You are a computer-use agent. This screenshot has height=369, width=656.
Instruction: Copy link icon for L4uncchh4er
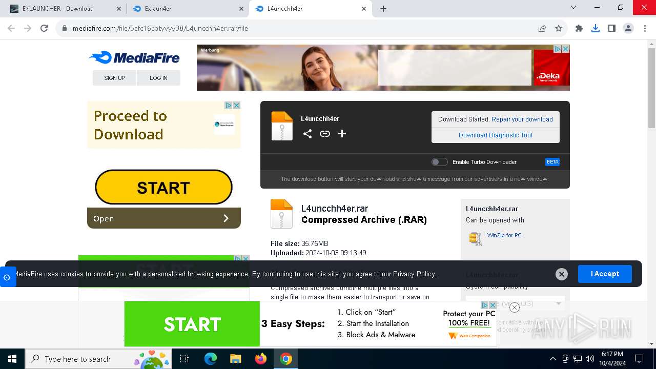tap(325, 134)
